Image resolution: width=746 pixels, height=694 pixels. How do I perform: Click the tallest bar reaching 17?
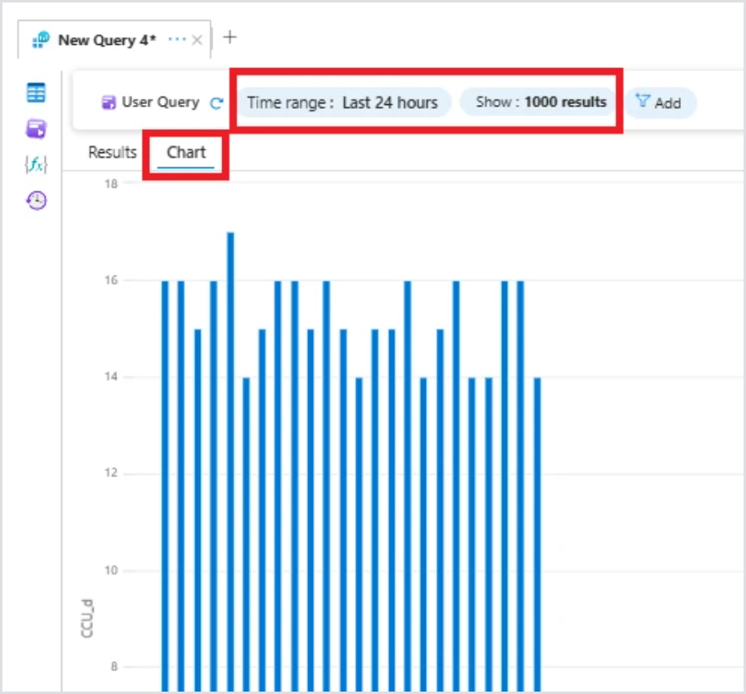(x=230, y=457)
